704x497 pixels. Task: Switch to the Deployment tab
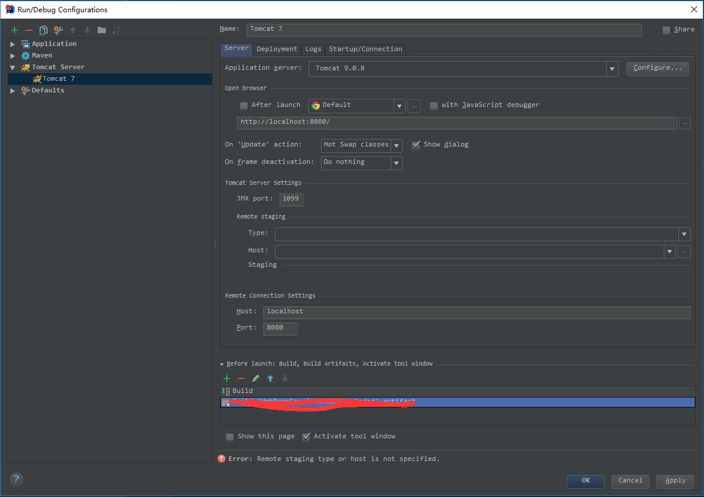click(277, 49)
